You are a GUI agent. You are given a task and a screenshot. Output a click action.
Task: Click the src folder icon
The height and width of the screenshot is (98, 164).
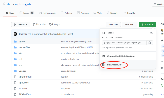coord(15,65)
